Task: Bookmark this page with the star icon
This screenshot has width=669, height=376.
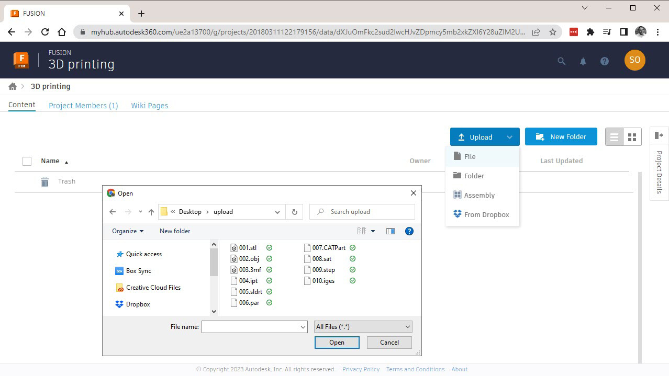Action: 553,32
